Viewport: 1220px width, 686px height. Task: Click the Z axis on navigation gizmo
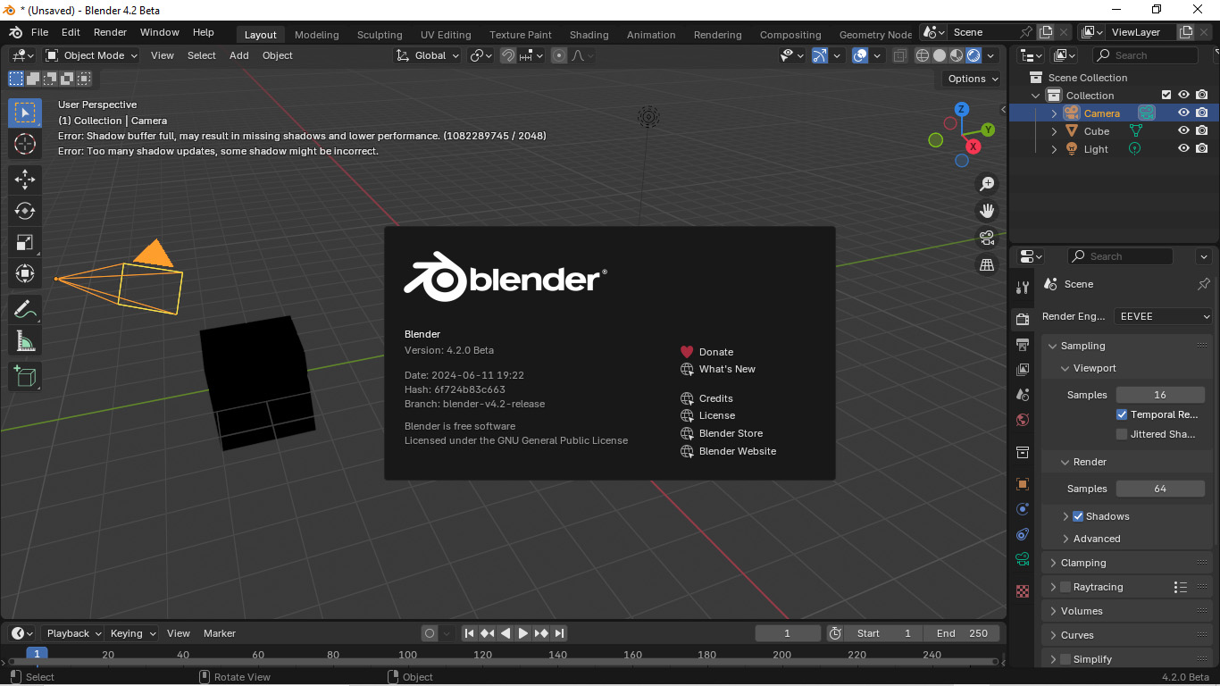[962, 109]
